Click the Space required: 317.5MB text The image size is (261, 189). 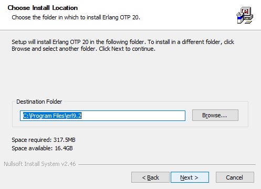point(44,140)
